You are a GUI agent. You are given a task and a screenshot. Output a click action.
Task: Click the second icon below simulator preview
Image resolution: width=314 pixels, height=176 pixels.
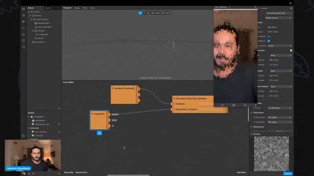tap(234, 105)
